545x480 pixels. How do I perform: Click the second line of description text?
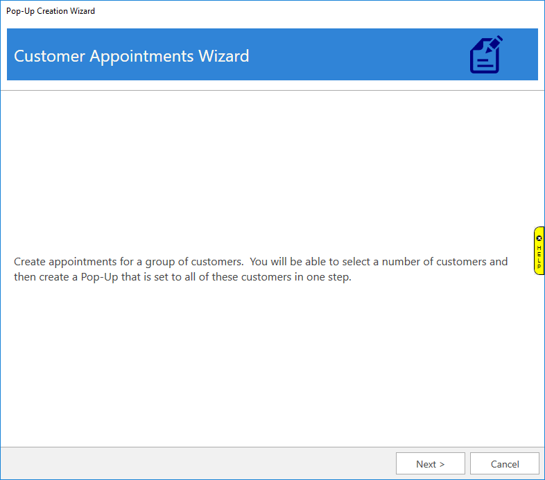click(x=183, y=278)
